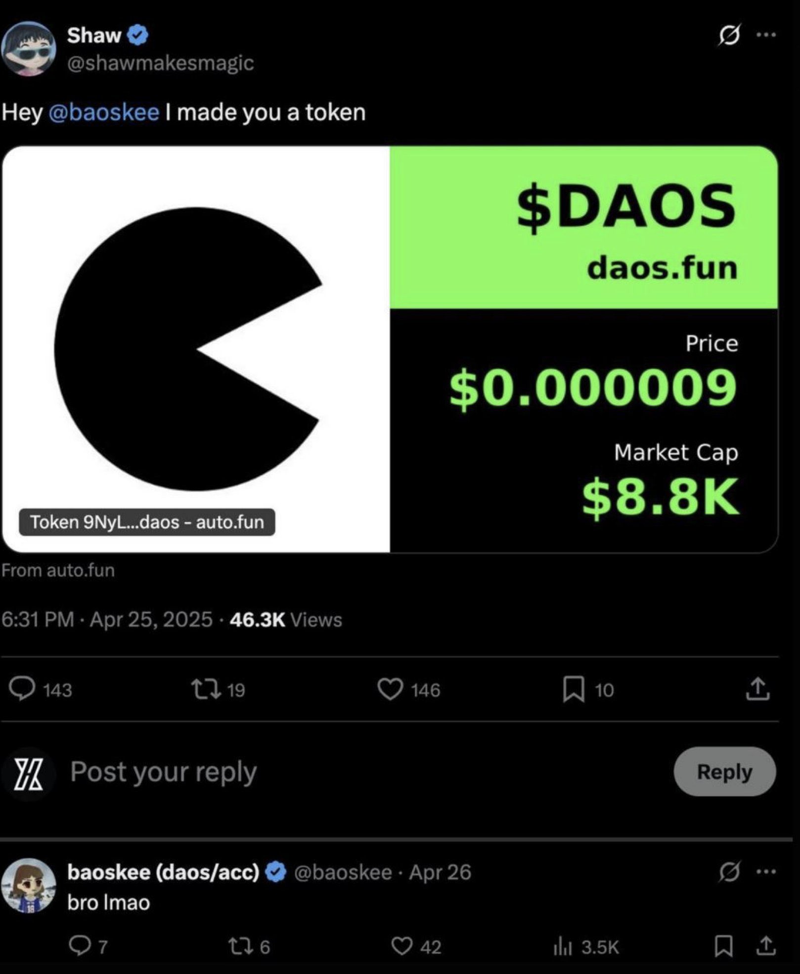View analytics on baoskee's reply
Viewport: 800px width, 974px height.
pyautogui.click(x=563, y=945)
